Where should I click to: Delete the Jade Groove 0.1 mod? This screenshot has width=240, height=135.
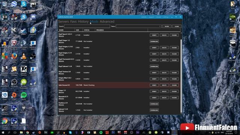point(164,85)
